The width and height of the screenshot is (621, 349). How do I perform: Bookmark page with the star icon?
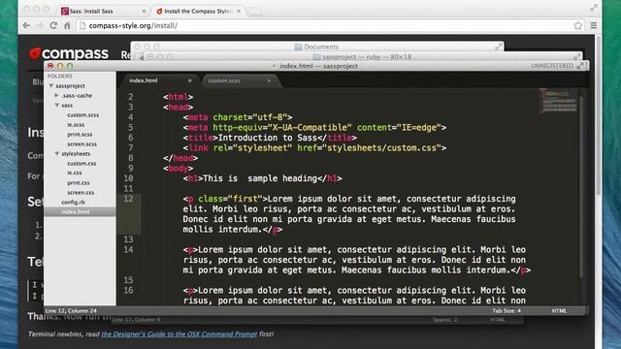[x=578, y=26]
